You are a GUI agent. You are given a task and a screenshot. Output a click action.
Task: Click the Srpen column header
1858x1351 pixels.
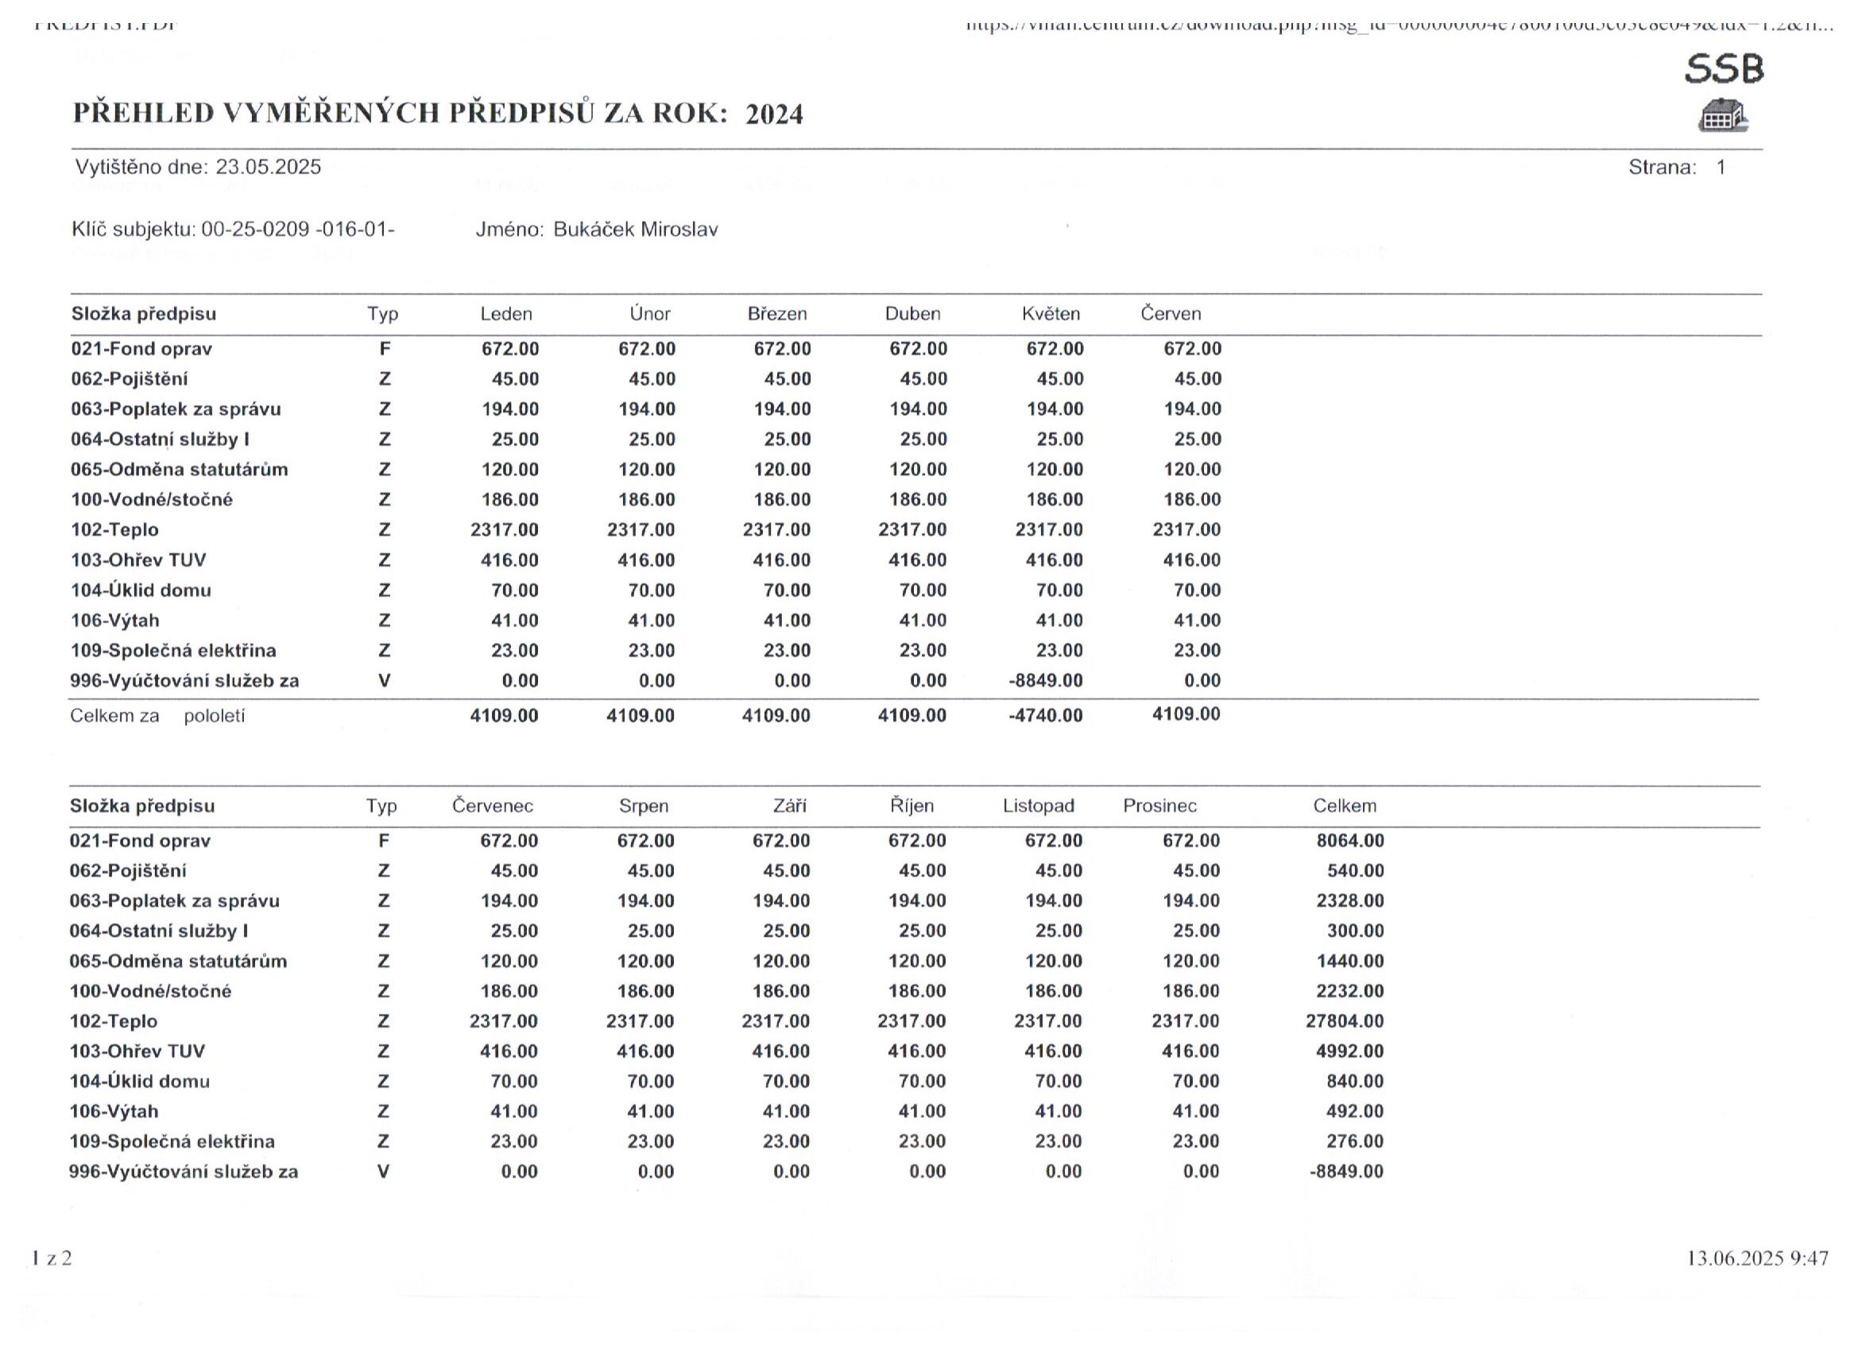pyautogui.click(x=644, y=806)
